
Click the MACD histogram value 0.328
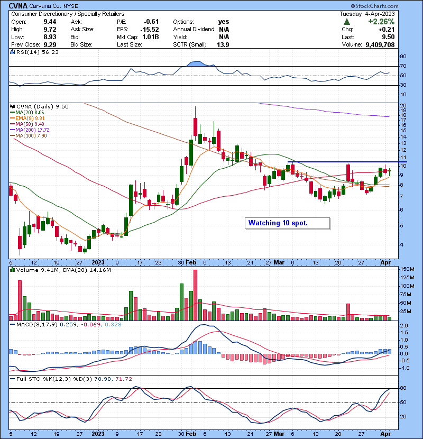(113, 325)
